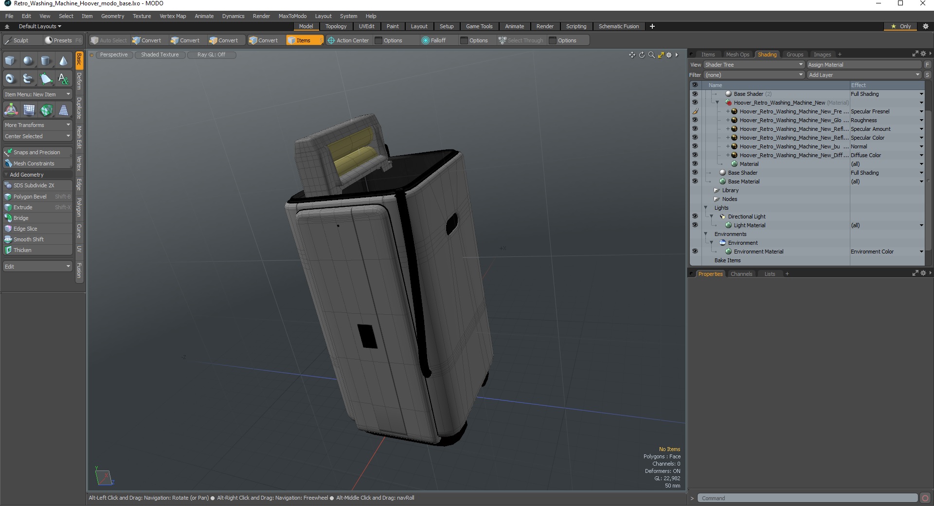Screen dimensions: 934x506
Task: Switch to the Channels tab
Action: pyautogui.click(x=741, y=274)
